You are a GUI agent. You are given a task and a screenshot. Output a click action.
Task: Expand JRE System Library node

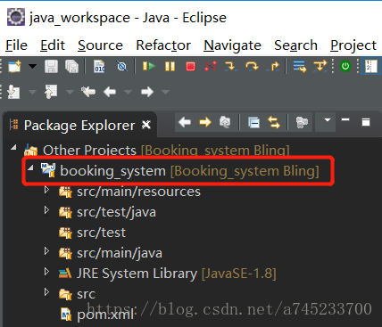[46, 272]
